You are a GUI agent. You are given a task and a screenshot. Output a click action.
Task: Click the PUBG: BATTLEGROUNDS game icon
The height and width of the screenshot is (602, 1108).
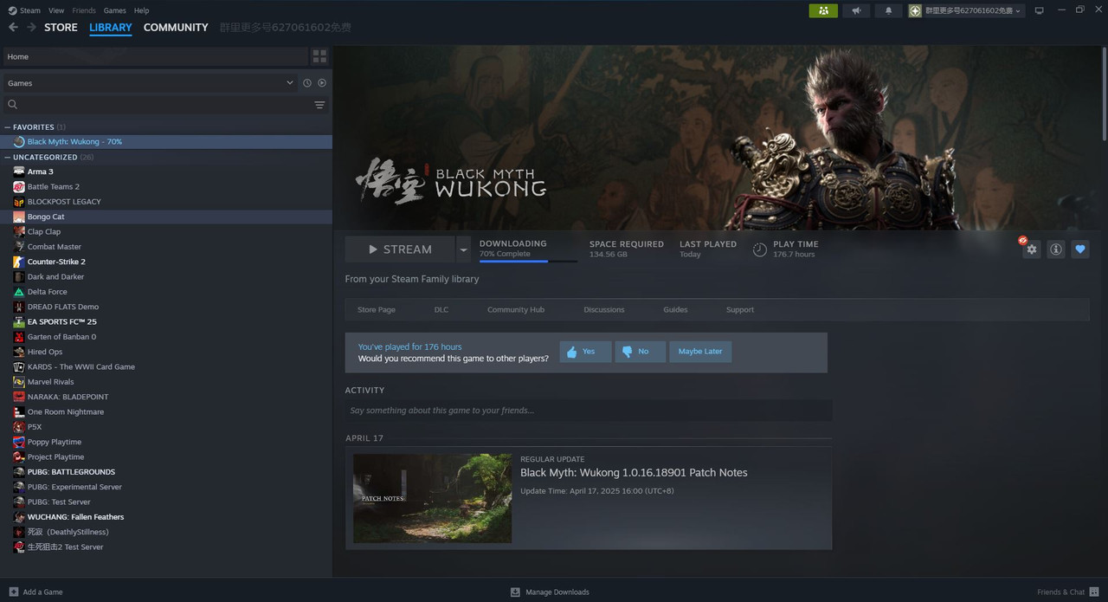(19, 472)
